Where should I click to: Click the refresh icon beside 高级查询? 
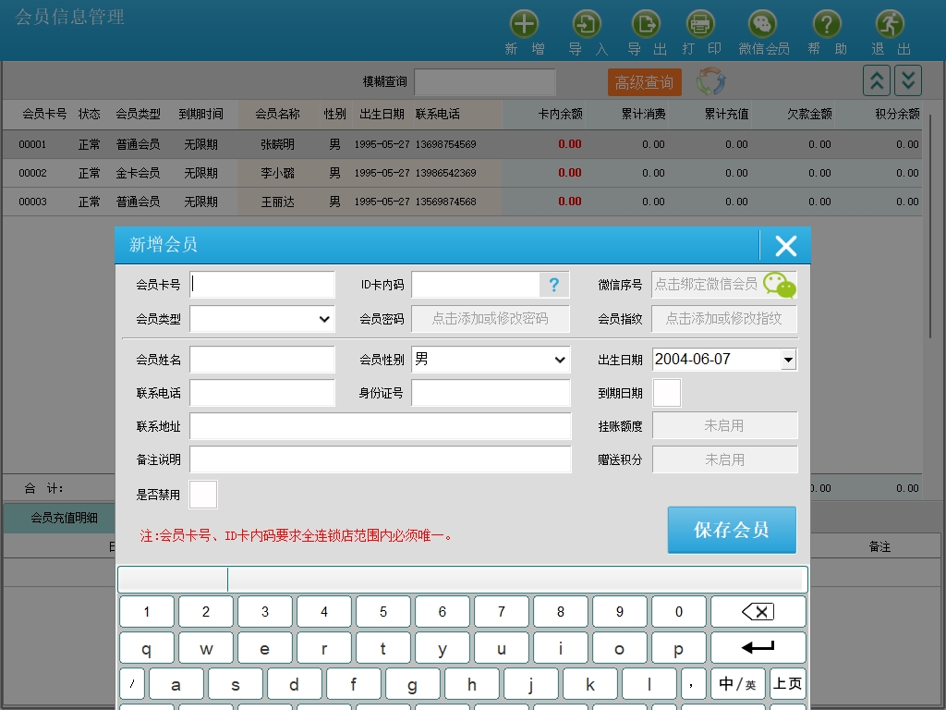click(710, 81)
